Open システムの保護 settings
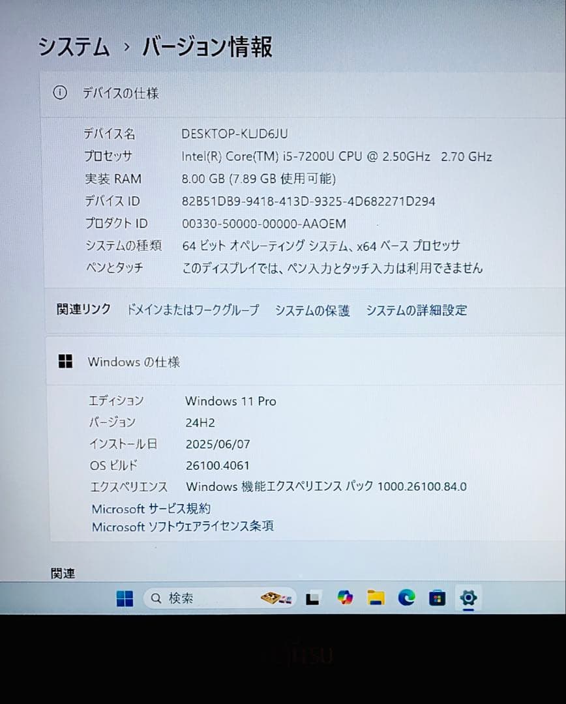 (314, 311)
